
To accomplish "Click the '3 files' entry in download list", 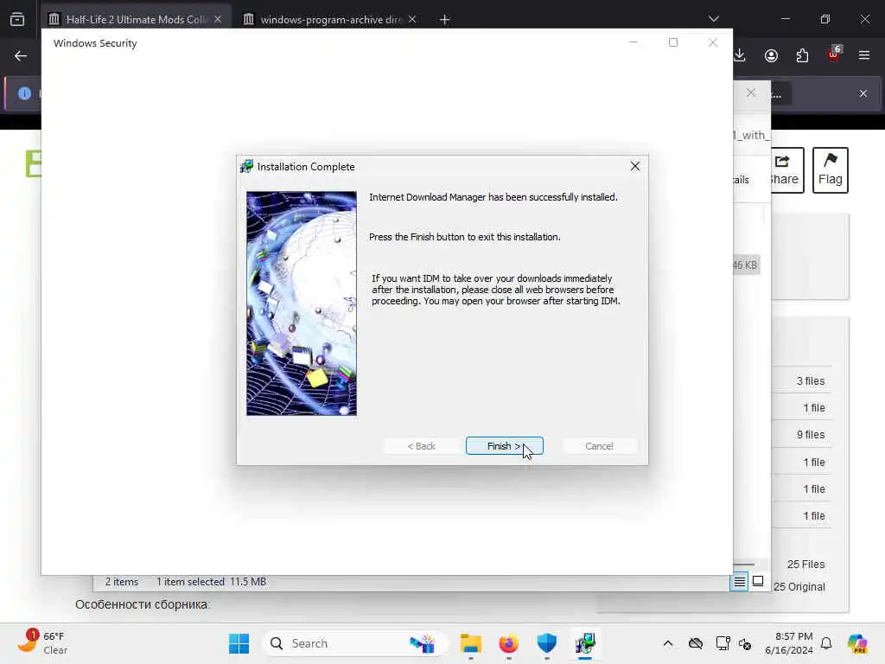I will (811, 381).
